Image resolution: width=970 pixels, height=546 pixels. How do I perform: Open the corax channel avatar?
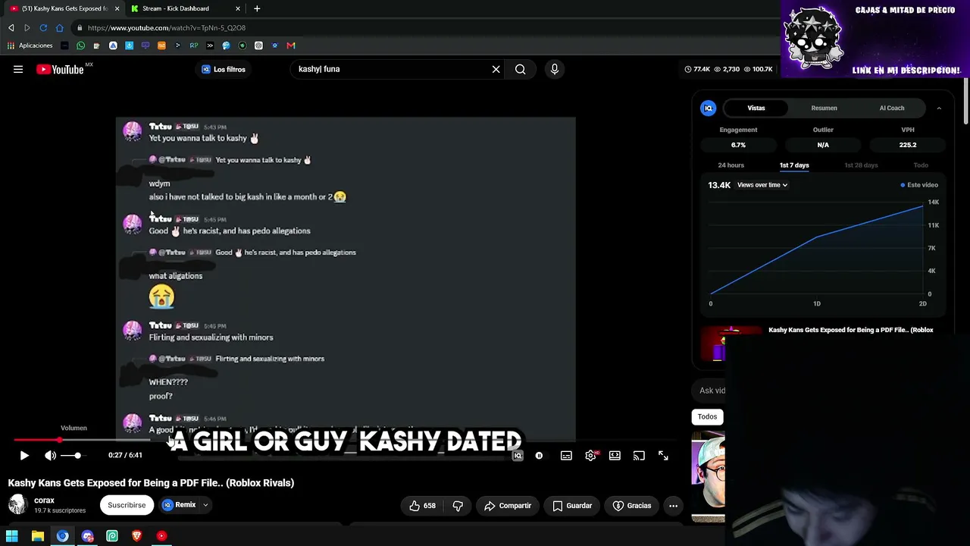(17, 504)
